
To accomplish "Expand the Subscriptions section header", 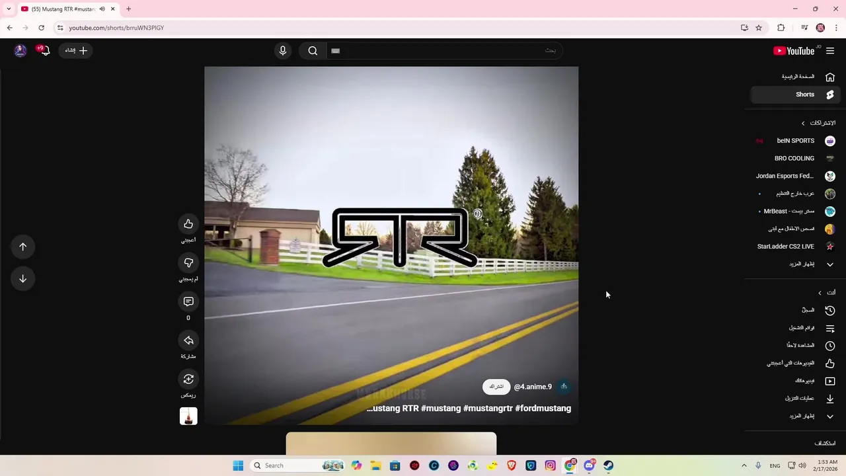I will coord(818,123).
